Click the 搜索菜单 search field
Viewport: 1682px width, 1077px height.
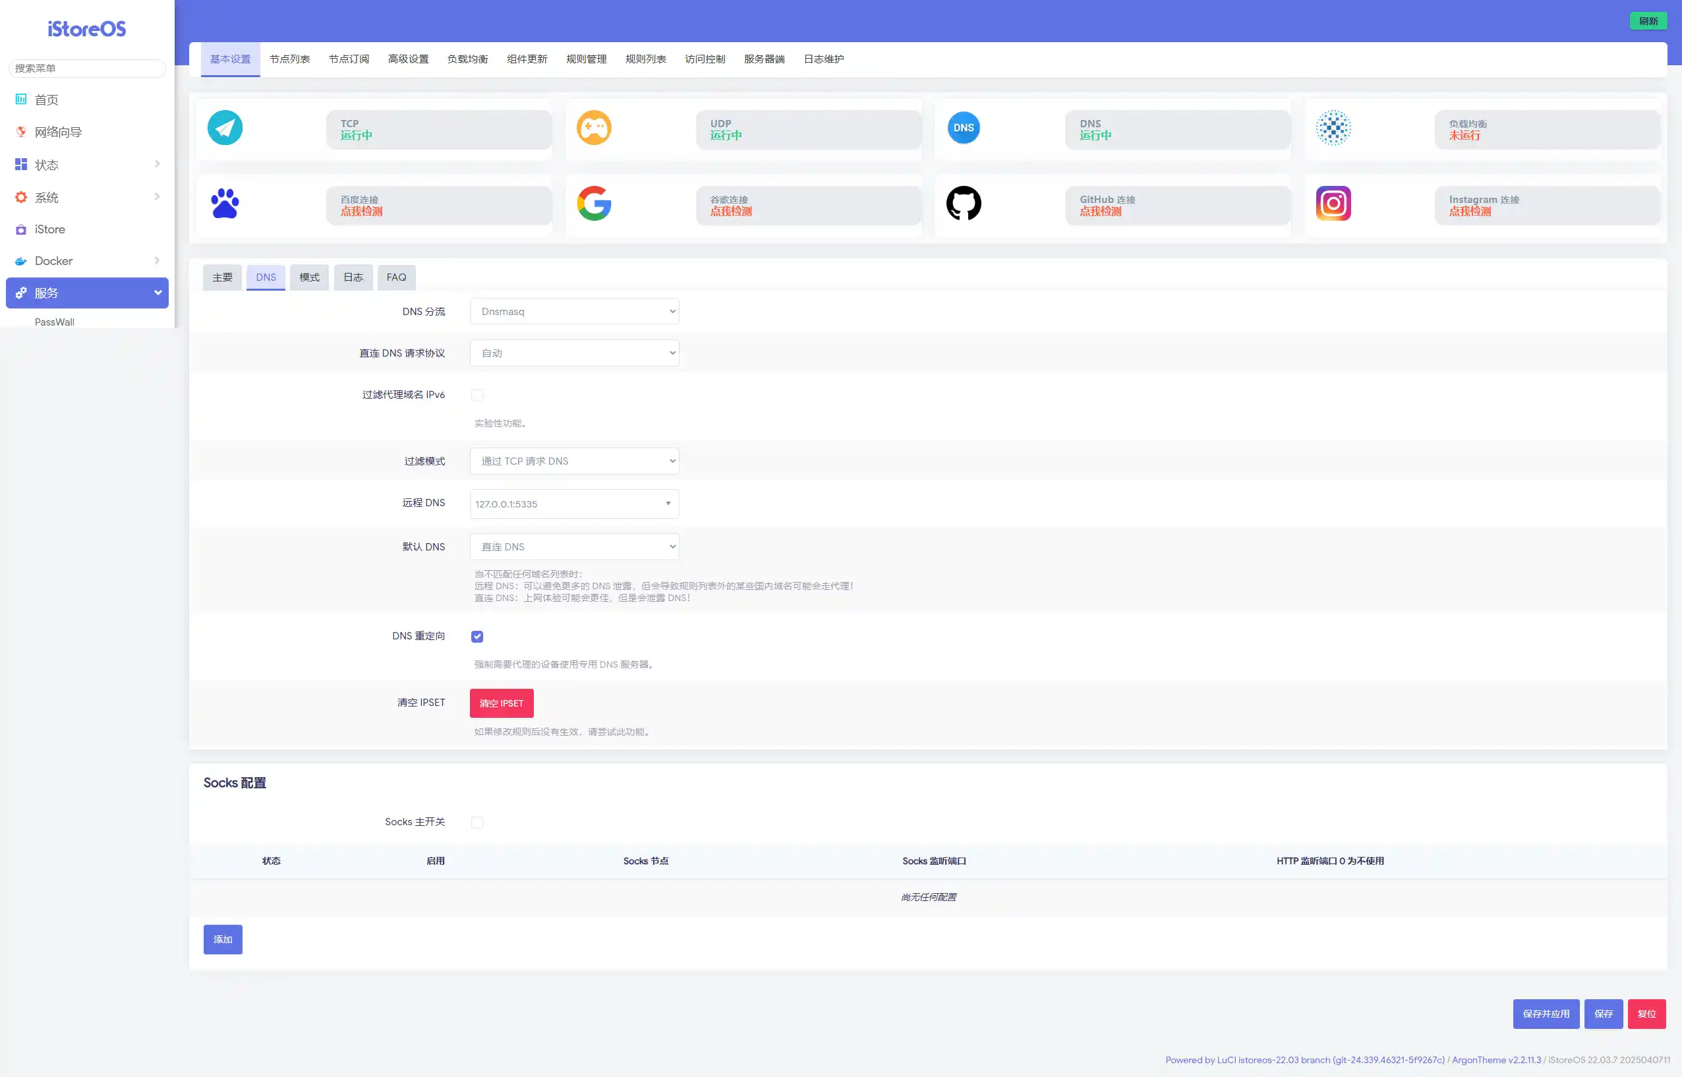tap(87, 68)
